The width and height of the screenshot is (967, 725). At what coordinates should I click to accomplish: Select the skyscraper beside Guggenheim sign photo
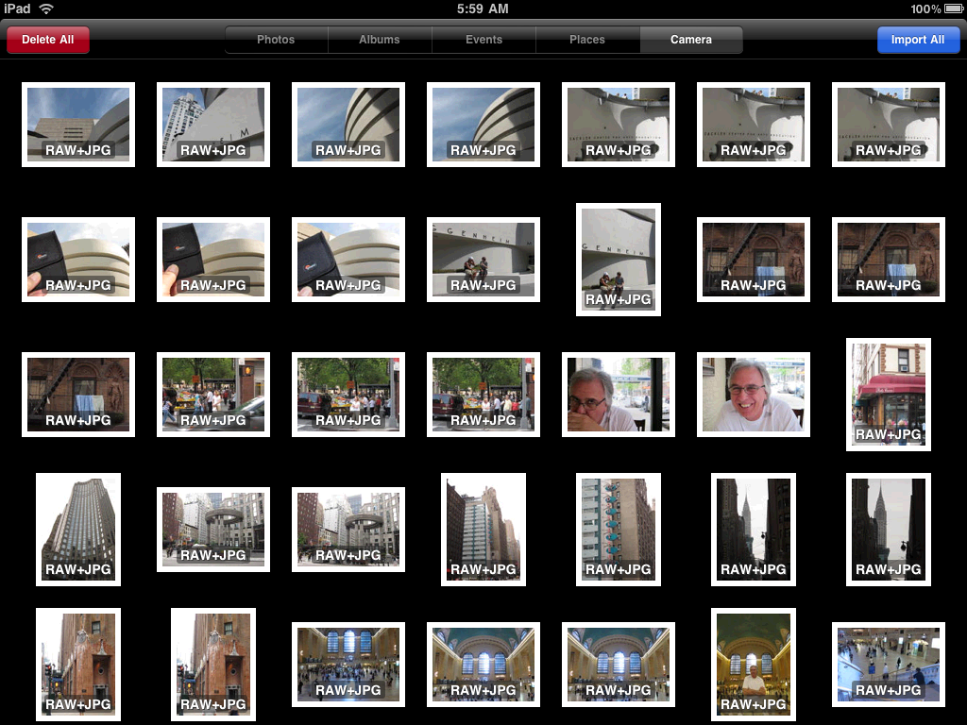[213, 125]
